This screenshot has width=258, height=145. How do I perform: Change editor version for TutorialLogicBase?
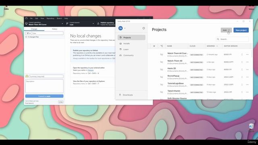pyautogui.click(x=242, y=85)
